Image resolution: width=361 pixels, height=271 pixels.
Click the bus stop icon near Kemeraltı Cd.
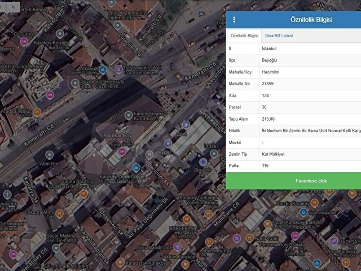201,14
